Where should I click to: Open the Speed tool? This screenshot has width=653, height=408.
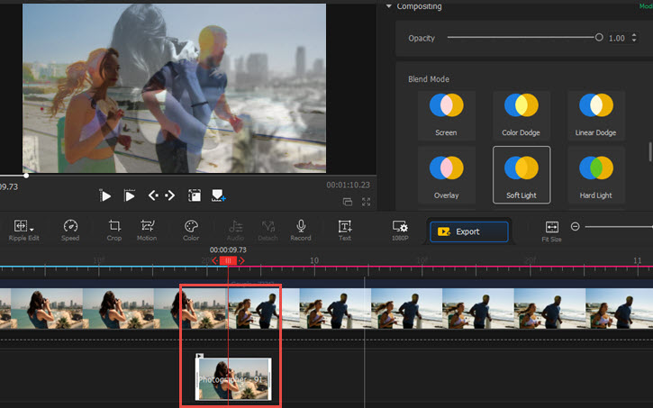click(x=70, y=227)
